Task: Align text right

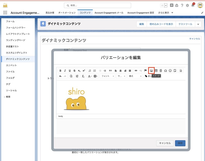Action: coord(125,71)
